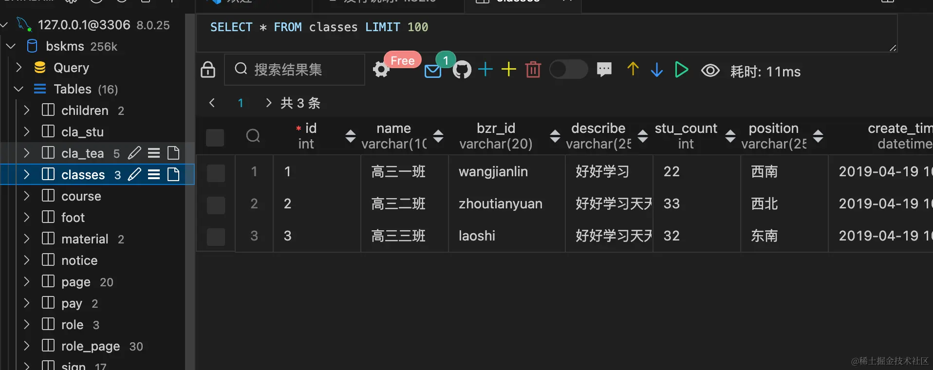Open the document icon for cla_tea table

pyautogui.click(x=173, y=153)
